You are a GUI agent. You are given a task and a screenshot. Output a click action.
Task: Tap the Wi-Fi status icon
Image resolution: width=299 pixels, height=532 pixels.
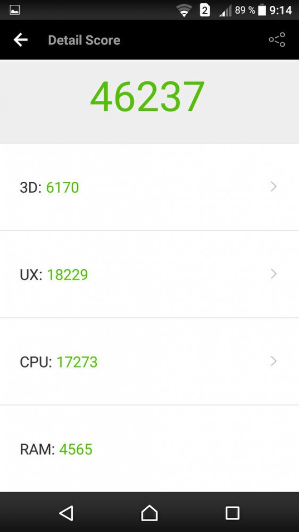click(184, 11)
